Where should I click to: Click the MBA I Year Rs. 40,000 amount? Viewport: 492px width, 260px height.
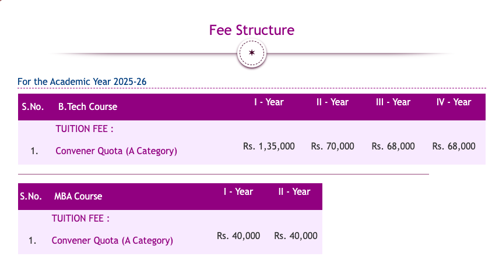tap(238, 236)
